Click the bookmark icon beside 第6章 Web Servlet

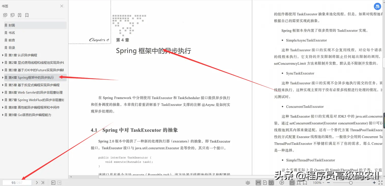coord(6,92)
